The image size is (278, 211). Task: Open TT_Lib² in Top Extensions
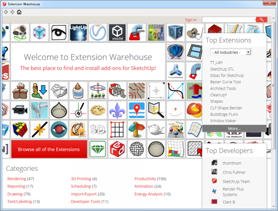[x=216, y=62]
